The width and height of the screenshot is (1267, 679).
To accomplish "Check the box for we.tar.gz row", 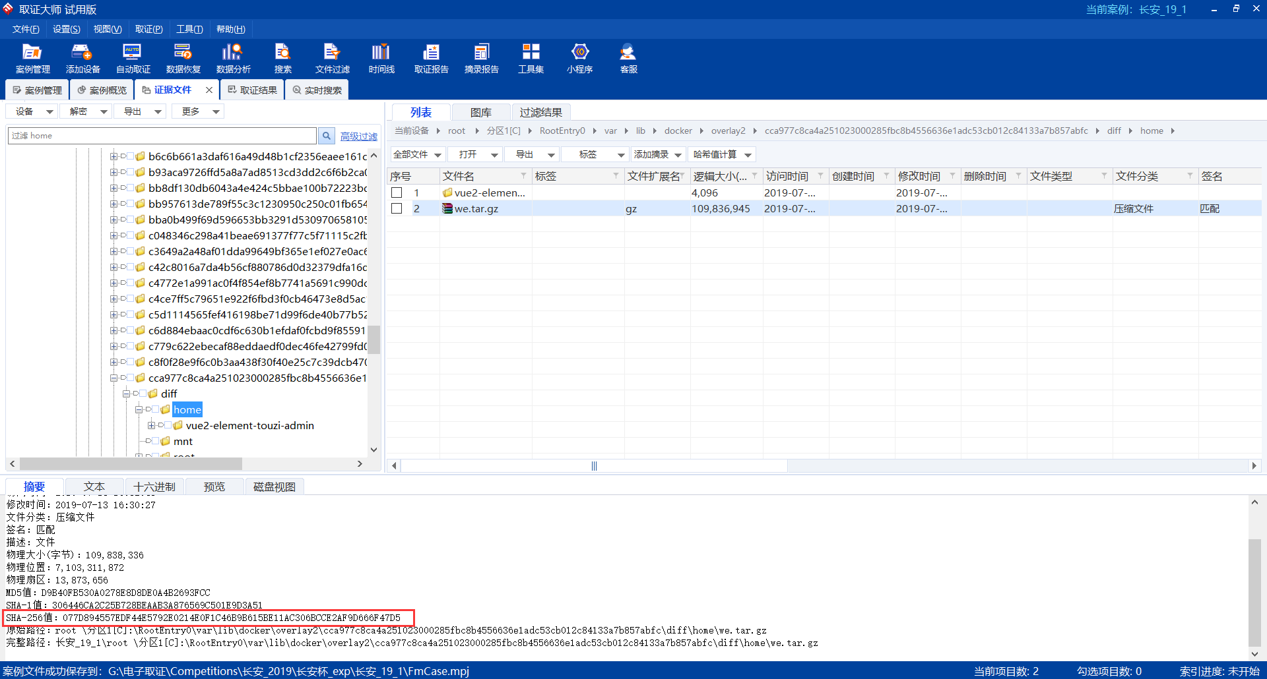I will 397,208.
